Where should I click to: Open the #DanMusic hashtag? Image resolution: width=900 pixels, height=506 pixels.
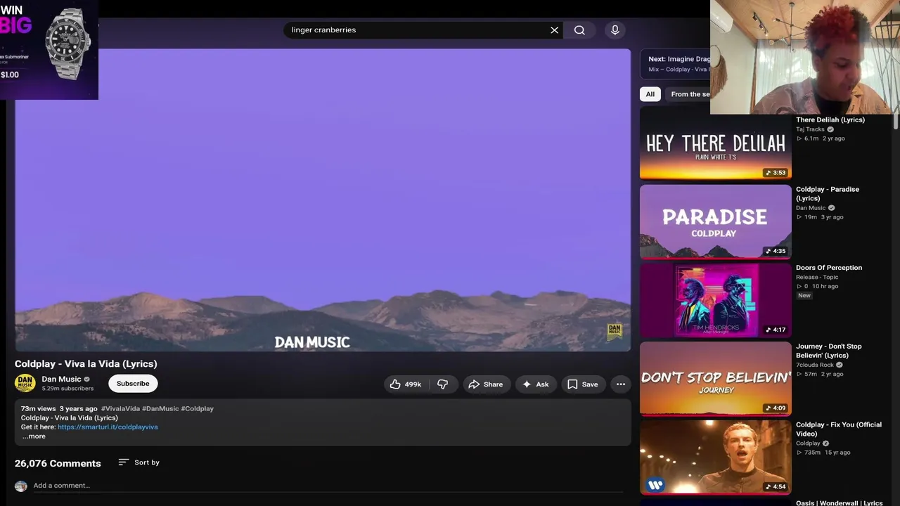tap(160, 408)
